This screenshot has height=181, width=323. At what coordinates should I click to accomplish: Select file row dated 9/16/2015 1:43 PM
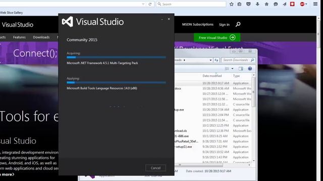tap(213, 157)
